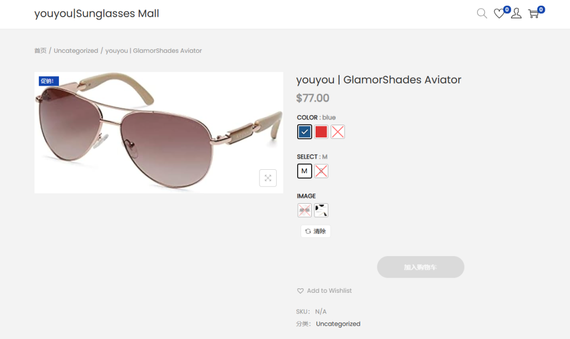Click the heart icon next to Add to Wishlist
This screenshot has width=570, height=339.
300,291
